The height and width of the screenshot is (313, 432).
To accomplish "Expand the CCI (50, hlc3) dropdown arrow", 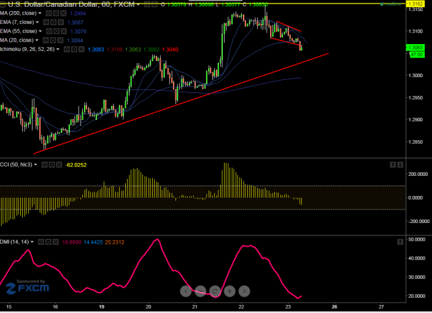I will [36, 165].
